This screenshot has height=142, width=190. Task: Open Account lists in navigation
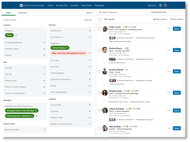(x=62, y=5)
